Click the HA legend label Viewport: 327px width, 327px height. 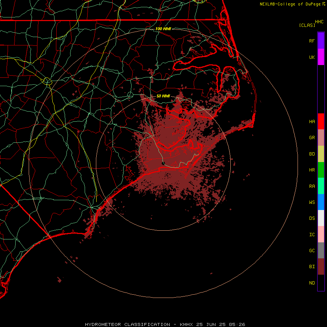point(312,121)
